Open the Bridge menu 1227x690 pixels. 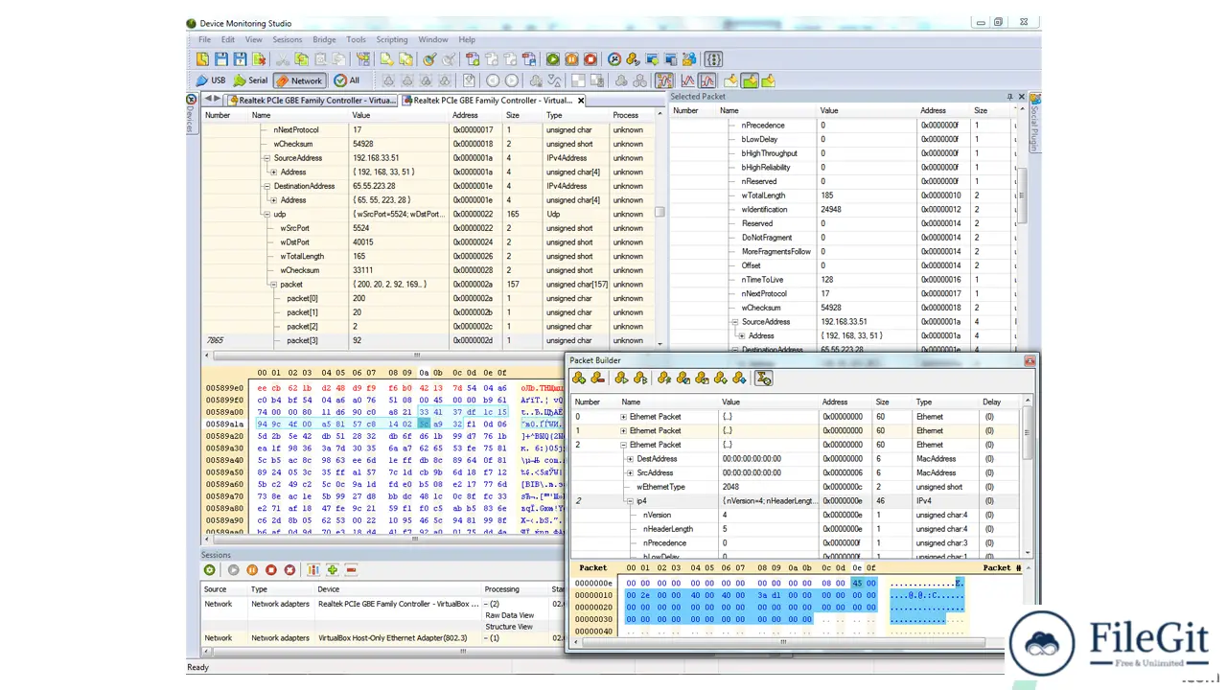(324, 39)
